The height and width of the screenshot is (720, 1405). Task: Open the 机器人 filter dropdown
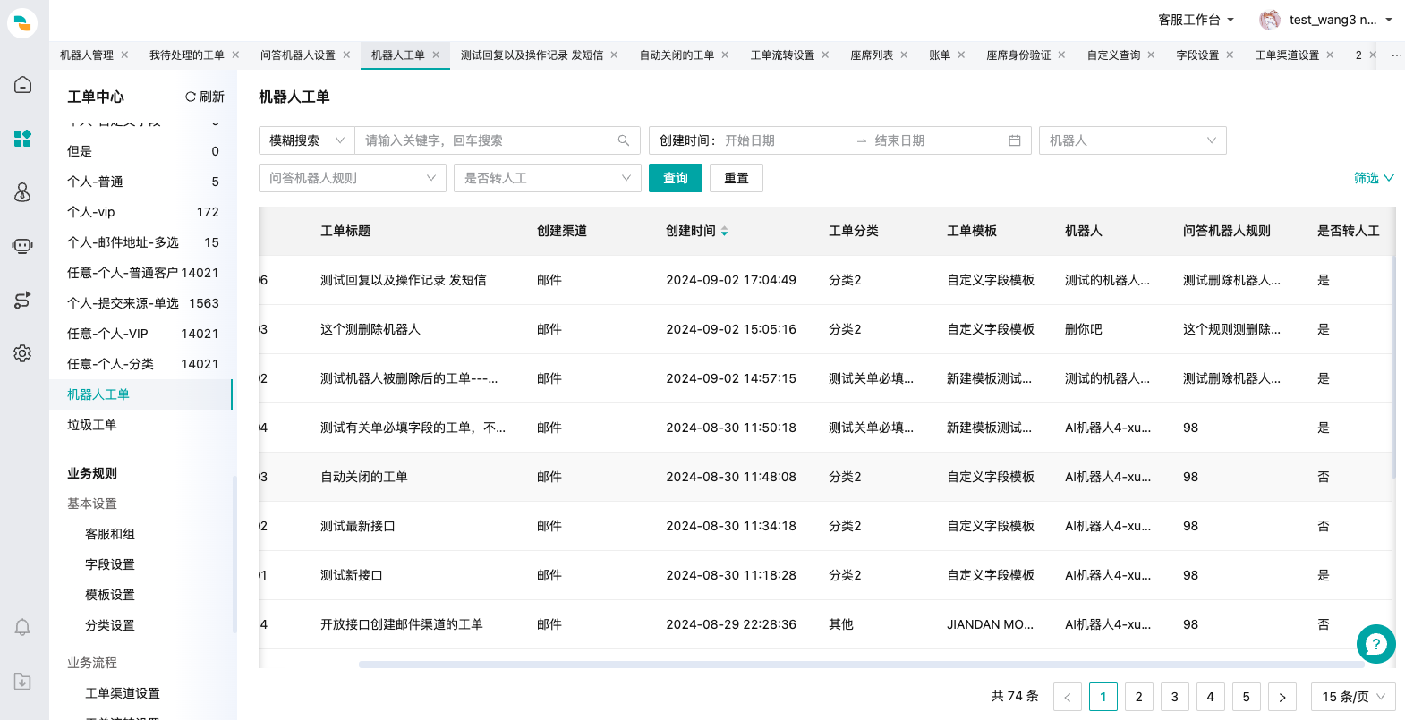click(1132, 140)
